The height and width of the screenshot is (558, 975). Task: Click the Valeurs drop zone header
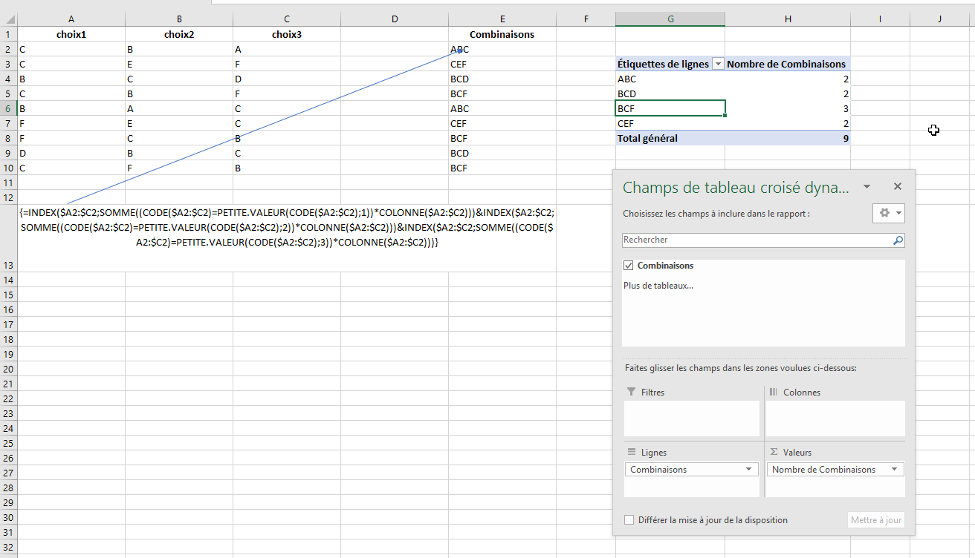tap(791, 452)
